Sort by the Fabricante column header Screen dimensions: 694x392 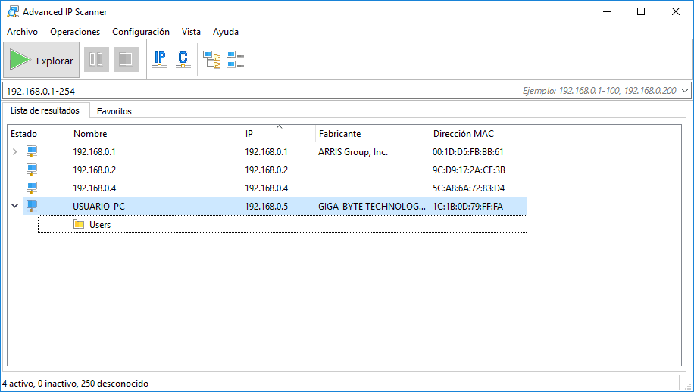click(372, 133)
